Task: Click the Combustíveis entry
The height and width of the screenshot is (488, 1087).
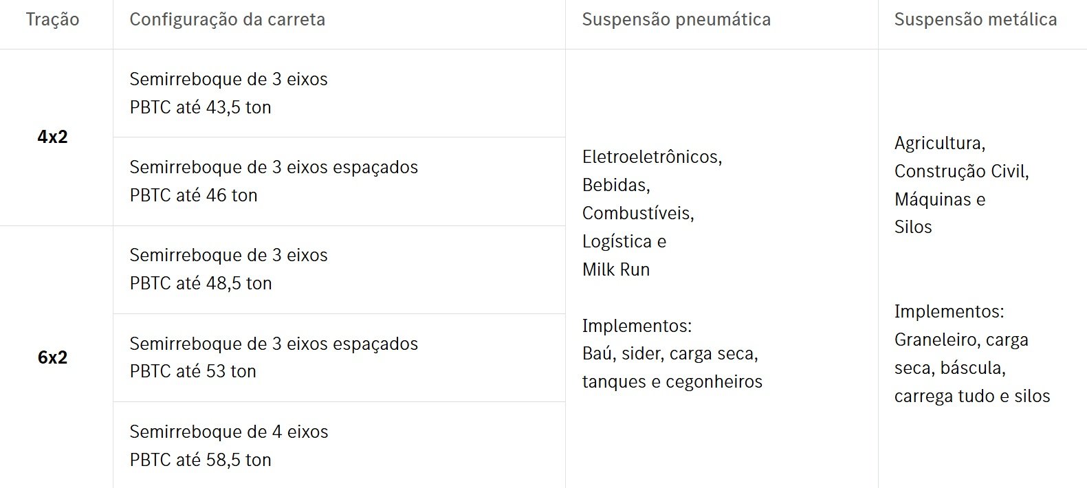Action: [638, 213]
